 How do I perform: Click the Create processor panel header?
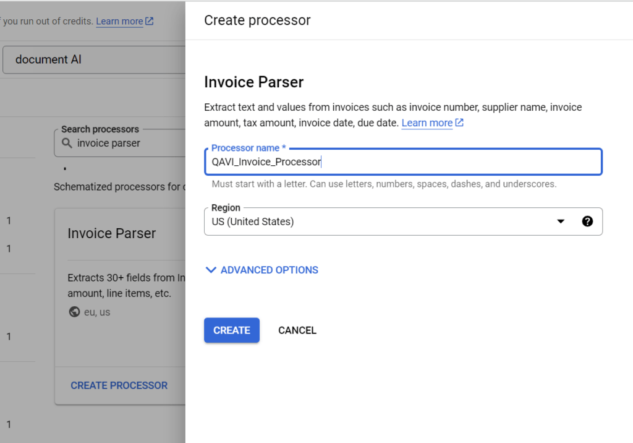click(x=257, y=20)
